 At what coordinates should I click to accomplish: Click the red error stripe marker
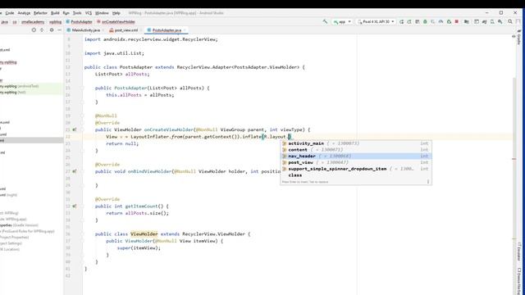pos(514,159)
